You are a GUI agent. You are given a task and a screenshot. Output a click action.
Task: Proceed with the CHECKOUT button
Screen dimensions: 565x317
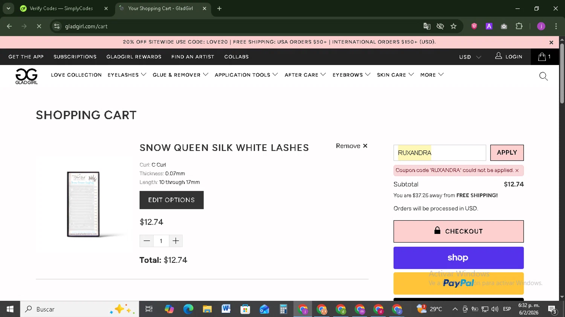click(x=458, y=231)
